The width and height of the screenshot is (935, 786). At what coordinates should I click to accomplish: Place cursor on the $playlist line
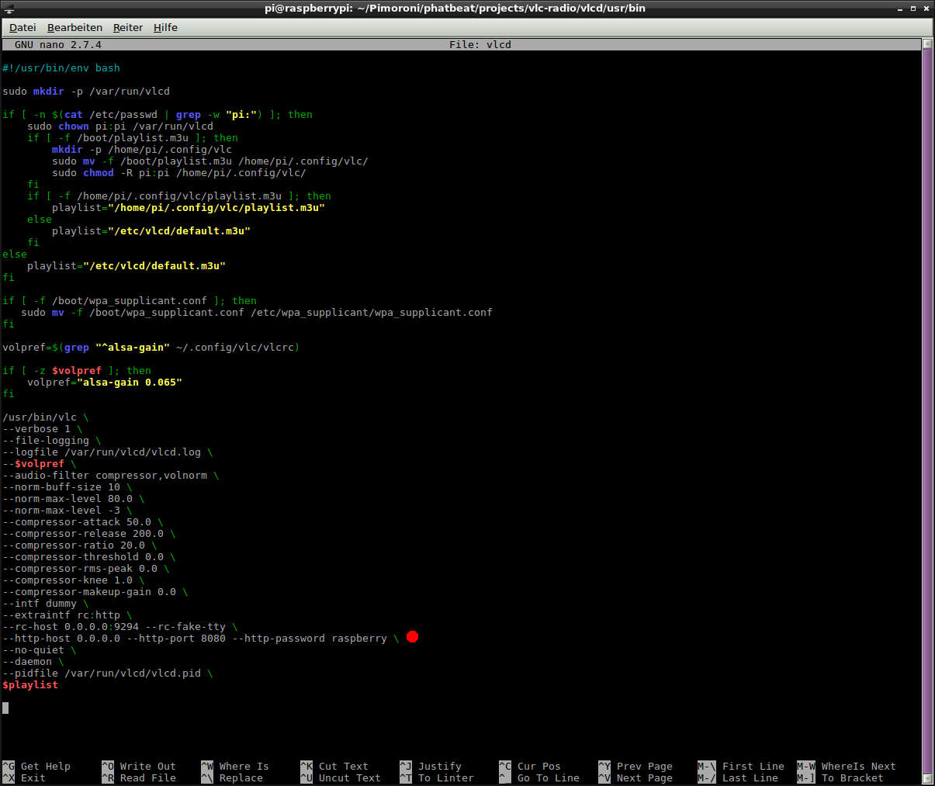pos(30,685)
